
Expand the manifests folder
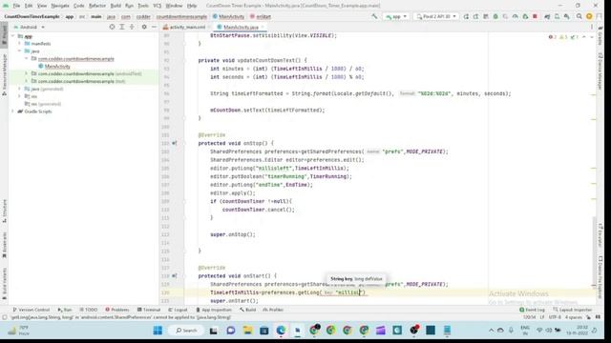click(x=20, y=44)
